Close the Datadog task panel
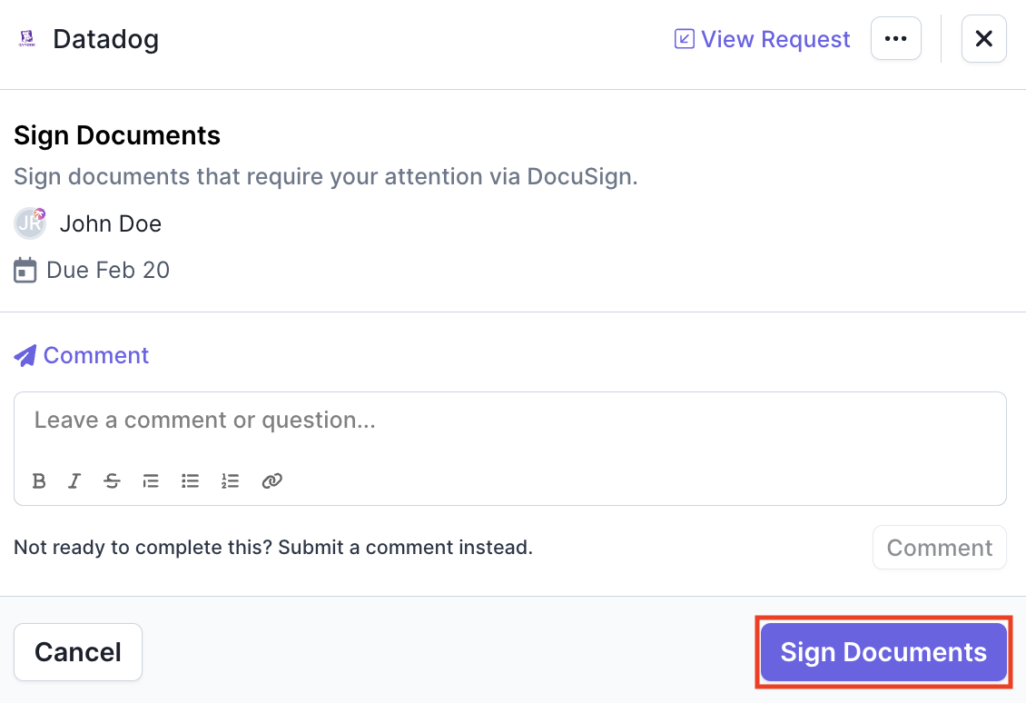1026x703 pixels. [x=983, y=39]
